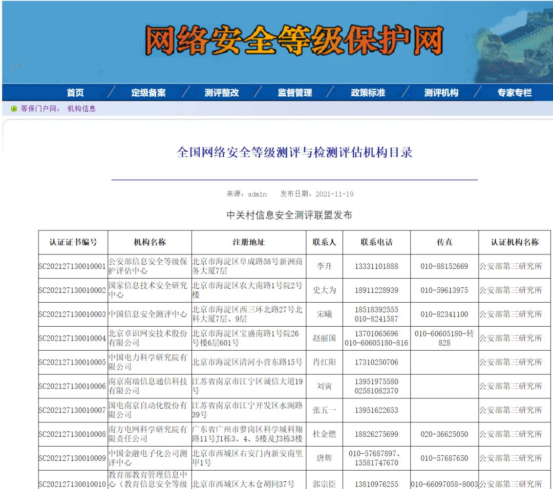Viewport: 553px width, 489px height.
Task: Click organization 公安部信息安全等级保护评估中心
Action: point(148,266)
